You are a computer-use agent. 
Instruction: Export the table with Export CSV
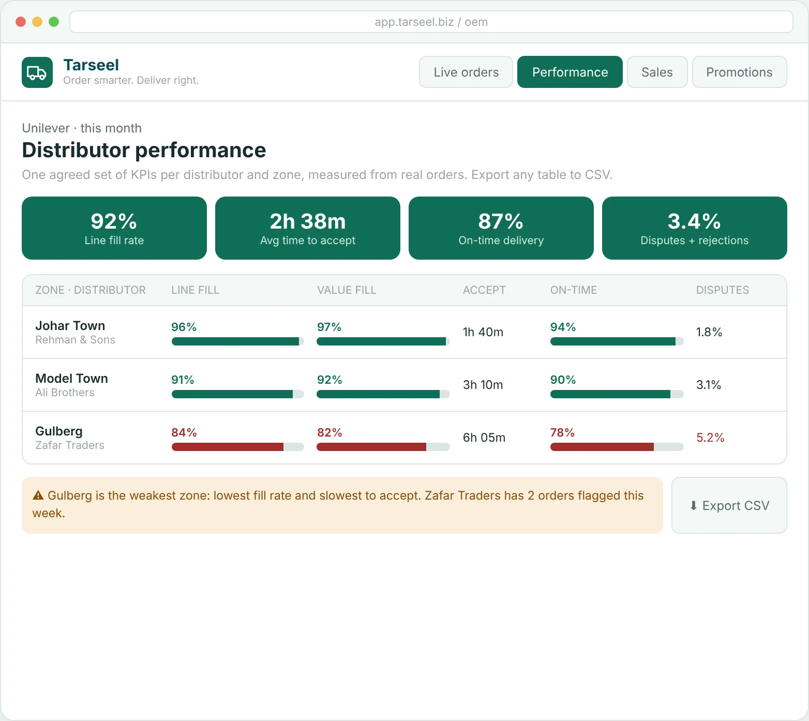coord(729,505)
